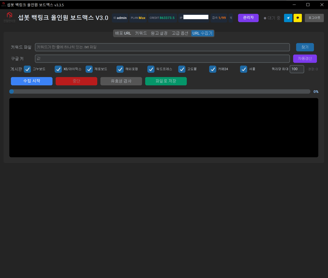Disable the 고도몰 checkbox
Viewport: 328px width, 278px height.
182,69
